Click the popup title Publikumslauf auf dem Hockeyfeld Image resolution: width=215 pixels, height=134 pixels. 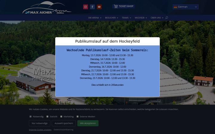point(107,41)
